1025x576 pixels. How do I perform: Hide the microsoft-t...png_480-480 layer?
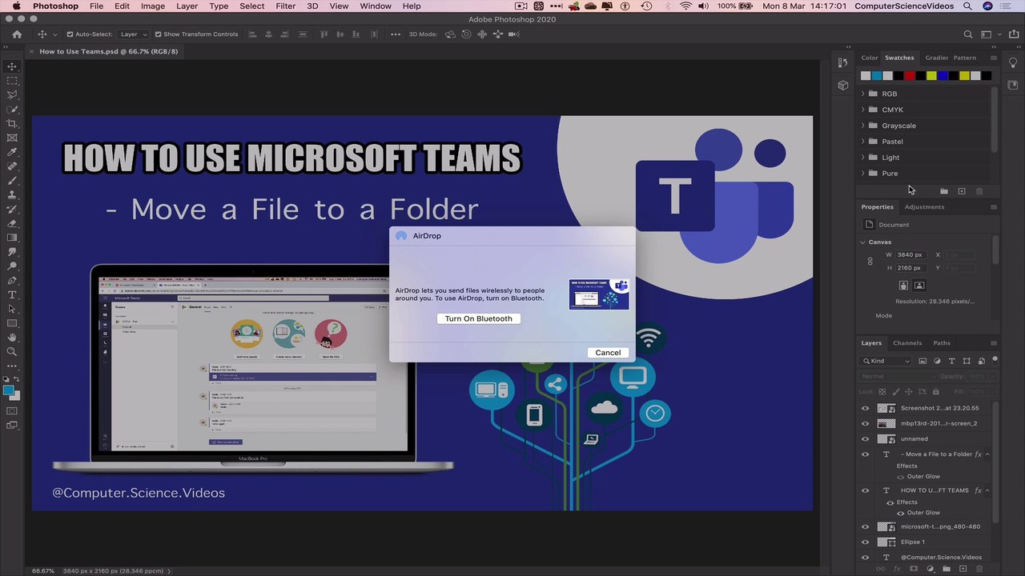tap(865, 526)
